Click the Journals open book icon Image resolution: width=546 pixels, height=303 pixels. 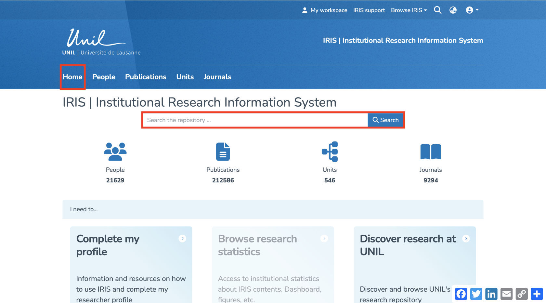[430, 151]
